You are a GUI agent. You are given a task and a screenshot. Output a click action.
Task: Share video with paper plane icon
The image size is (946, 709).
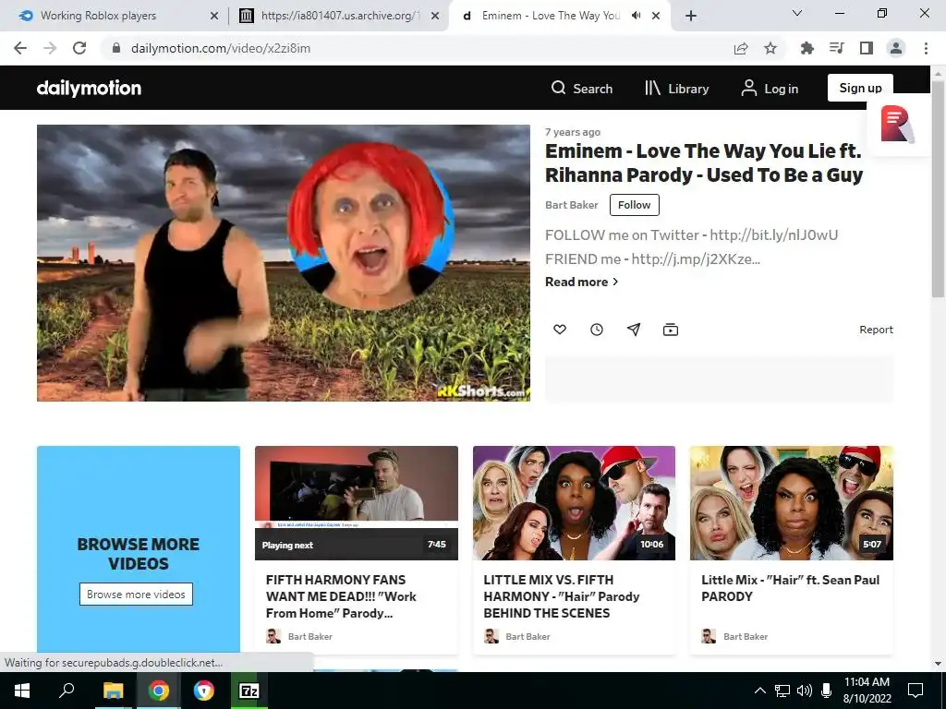coord(634,330)
